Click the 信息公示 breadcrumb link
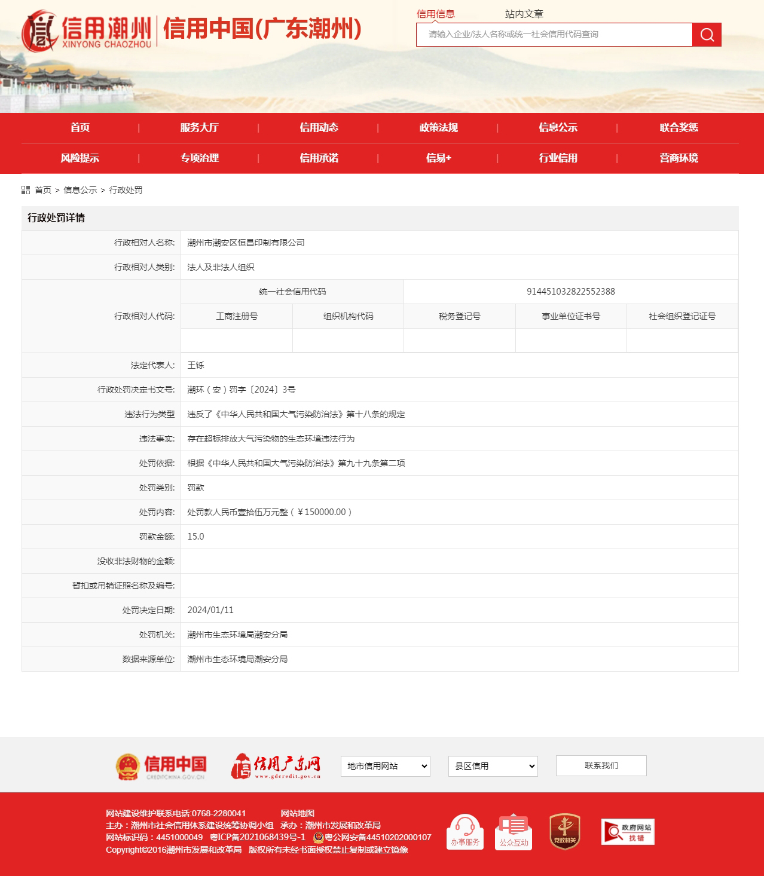Viewport: 764px width, 876px height. click(80, 190)
